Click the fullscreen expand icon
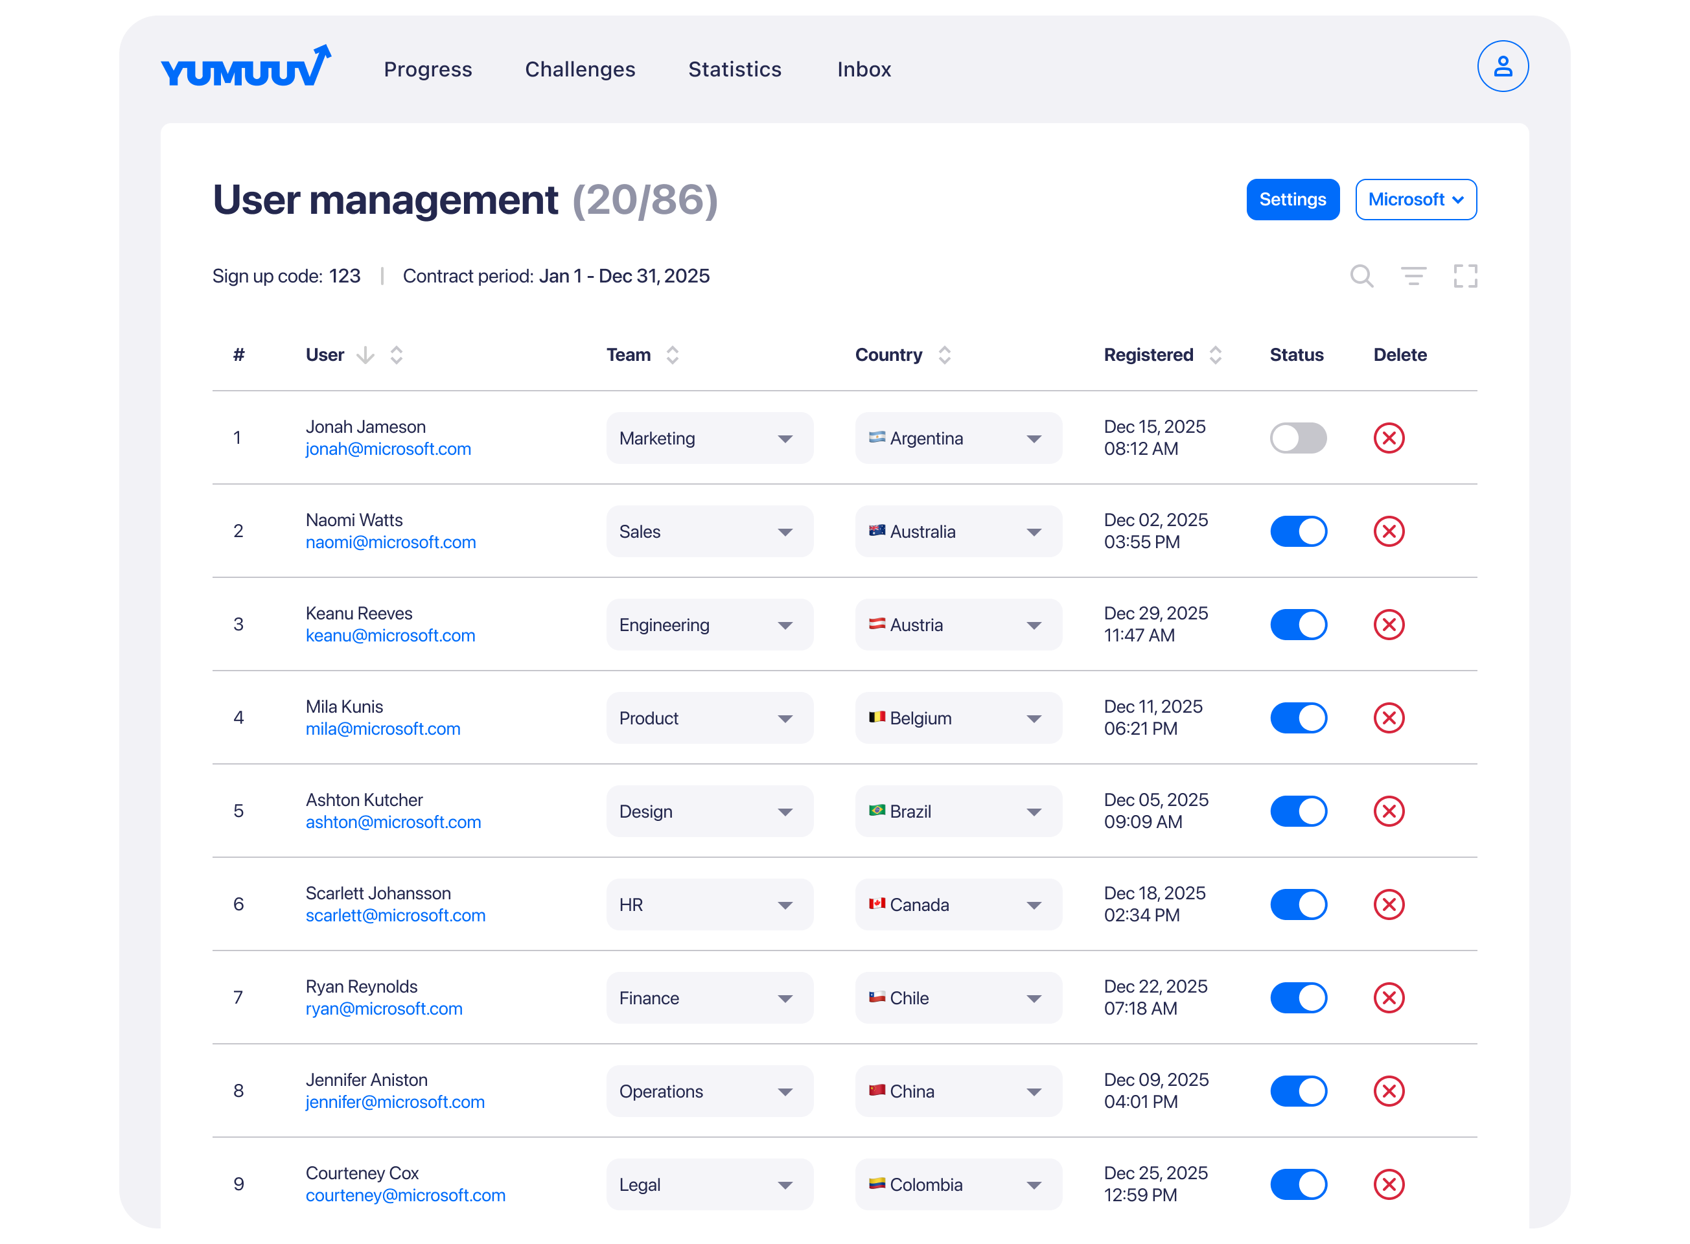 tap(1464, 275)
